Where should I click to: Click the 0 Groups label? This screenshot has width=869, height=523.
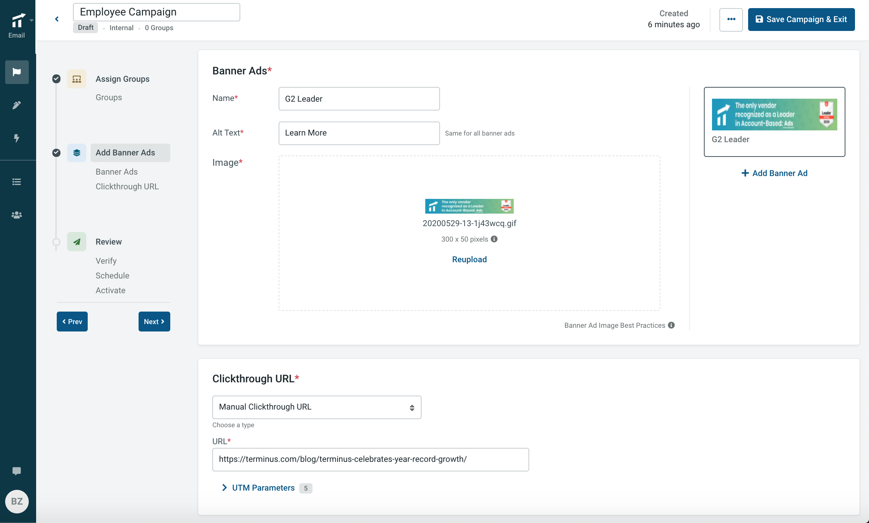[x=159, y=28]
